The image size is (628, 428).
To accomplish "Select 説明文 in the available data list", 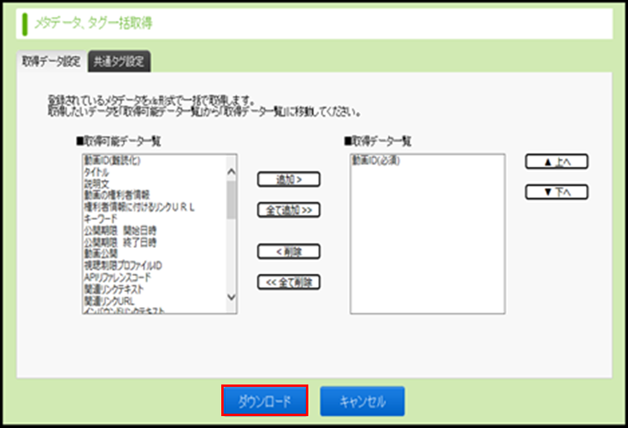I will pos(97,184).
